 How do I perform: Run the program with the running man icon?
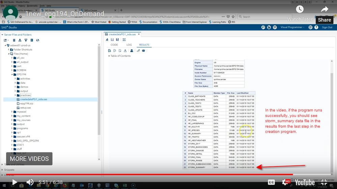[107, 40]
